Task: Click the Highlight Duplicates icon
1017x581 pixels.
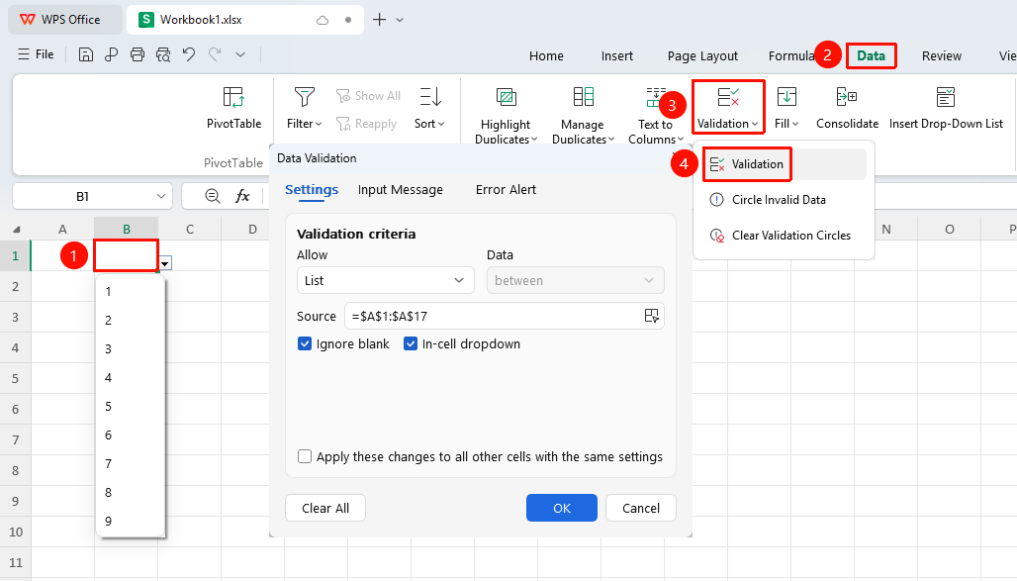Action: click(506, 97)
